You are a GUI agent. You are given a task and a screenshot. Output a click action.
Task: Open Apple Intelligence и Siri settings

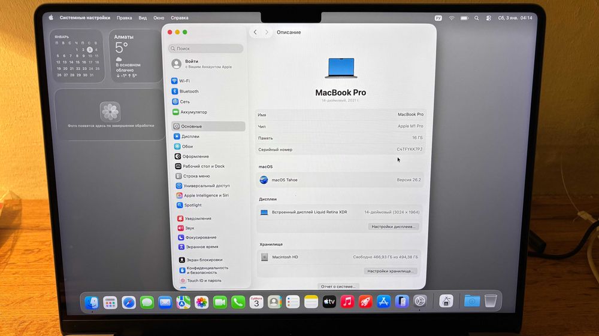[x=203, y=195]
